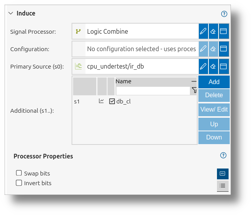Screen dimensions: 251x215
Task: Open the Configuration browse window icon
Action: point(224,49)
